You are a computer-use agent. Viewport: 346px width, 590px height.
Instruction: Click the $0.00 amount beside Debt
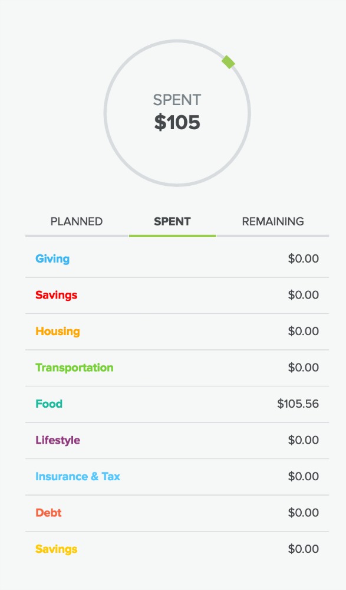304,513
